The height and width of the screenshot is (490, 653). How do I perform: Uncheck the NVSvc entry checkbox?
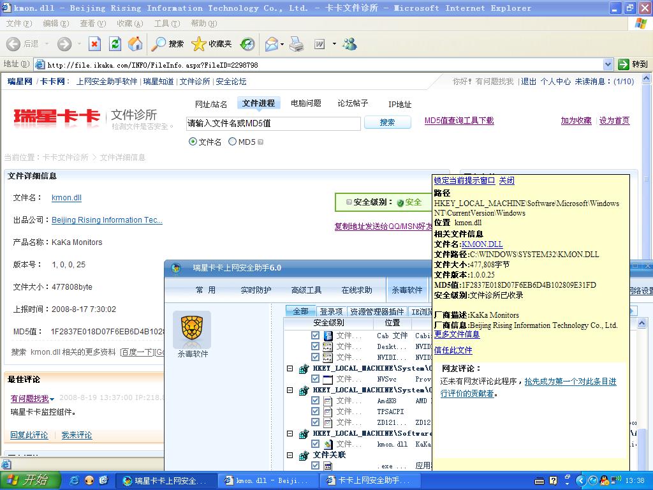tap(315, 379)
